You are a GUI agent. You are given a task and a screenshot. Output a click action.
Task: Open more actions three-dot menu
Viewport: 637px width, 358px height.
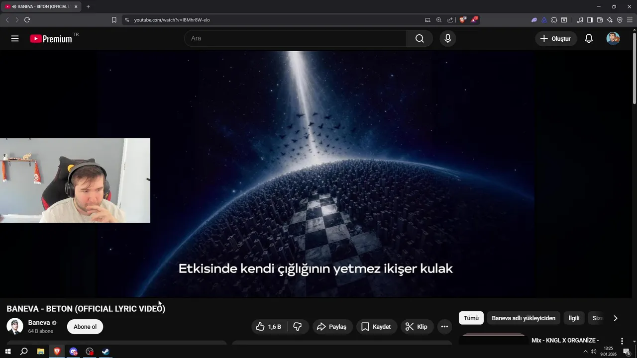click(x=444, y=327)
